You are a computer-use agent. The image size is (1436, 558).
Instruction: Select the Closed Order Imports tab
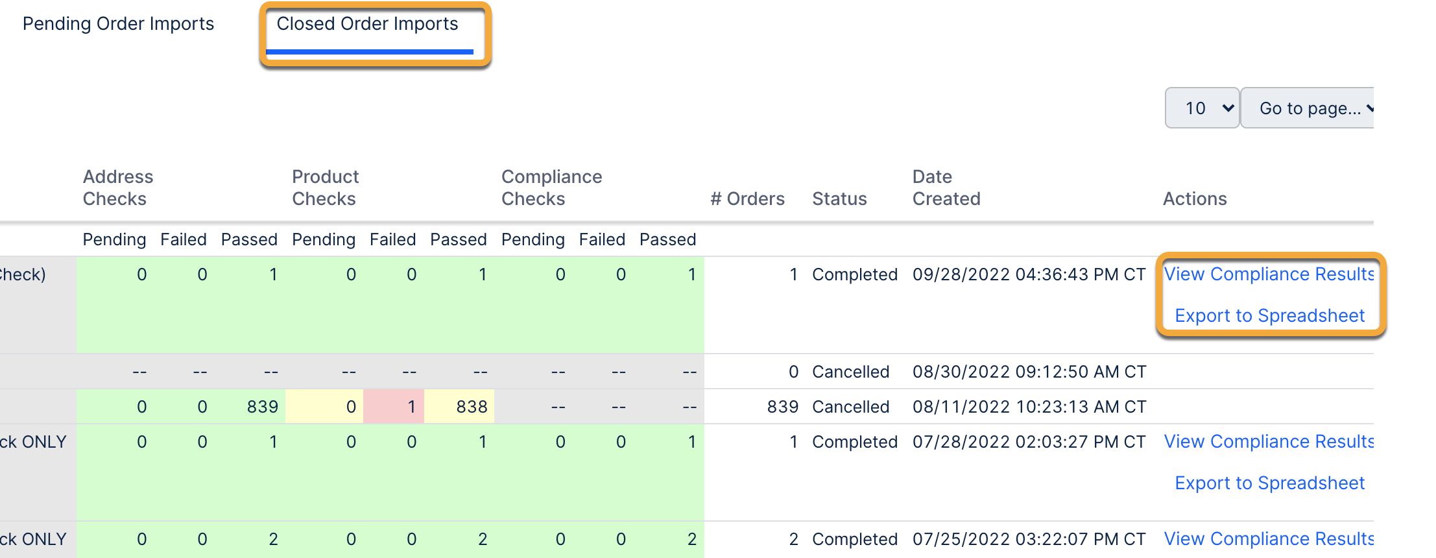tap(367, 24)
